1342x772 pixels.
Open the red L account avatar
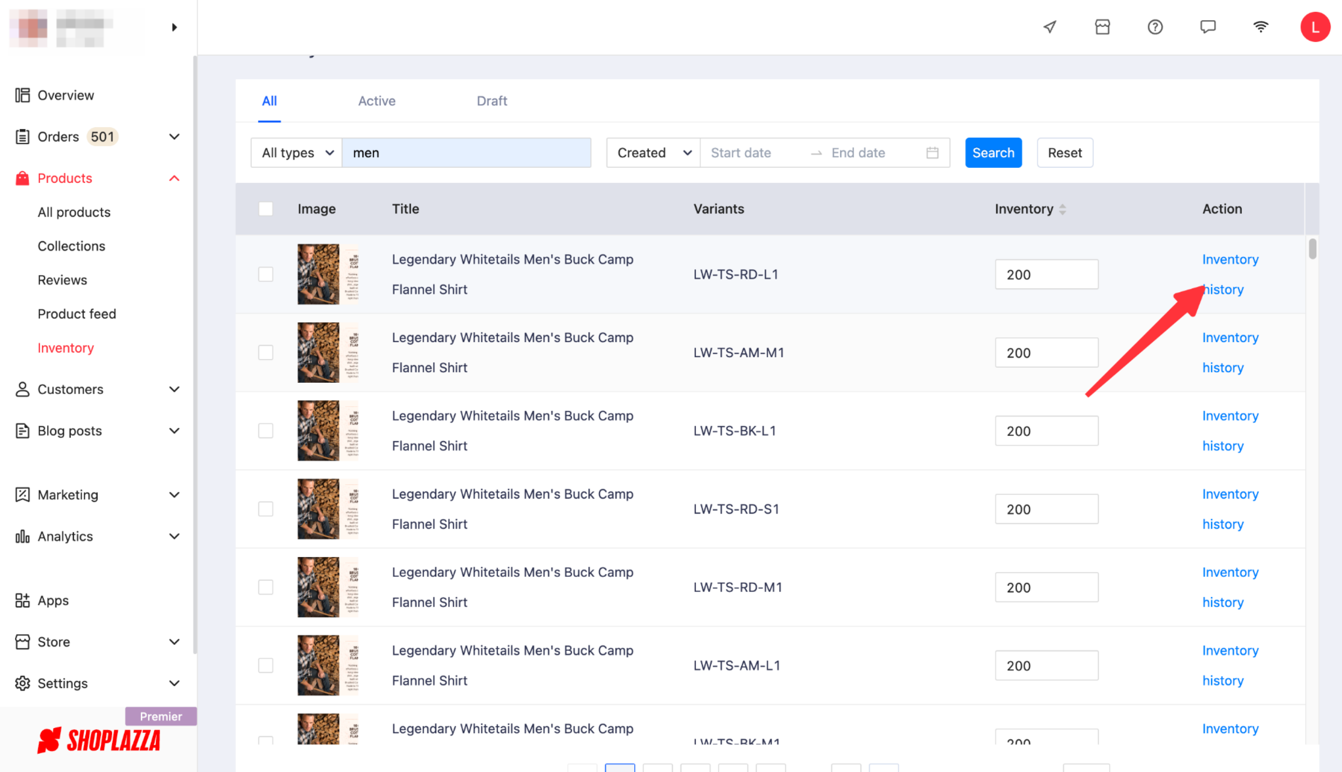click(1315, 27)
